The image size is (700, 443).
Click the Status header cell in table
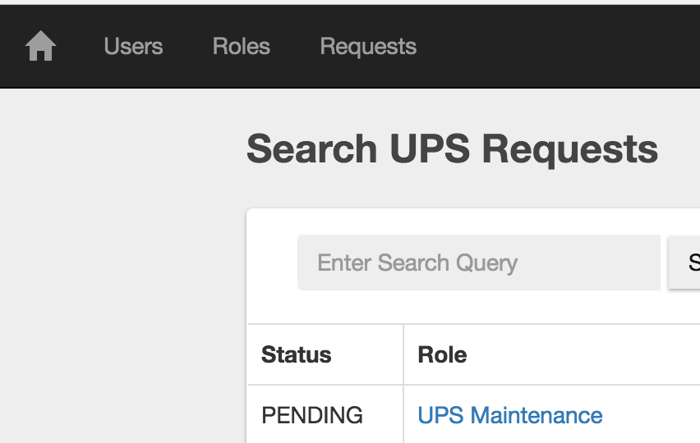[x=325, y=354]
